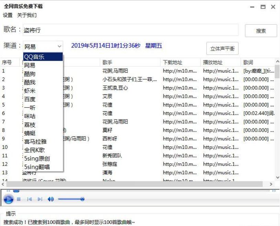Screen dimensions: 280x226
Task: Select QQ音乐 from channel list
Action: (43, 57)
